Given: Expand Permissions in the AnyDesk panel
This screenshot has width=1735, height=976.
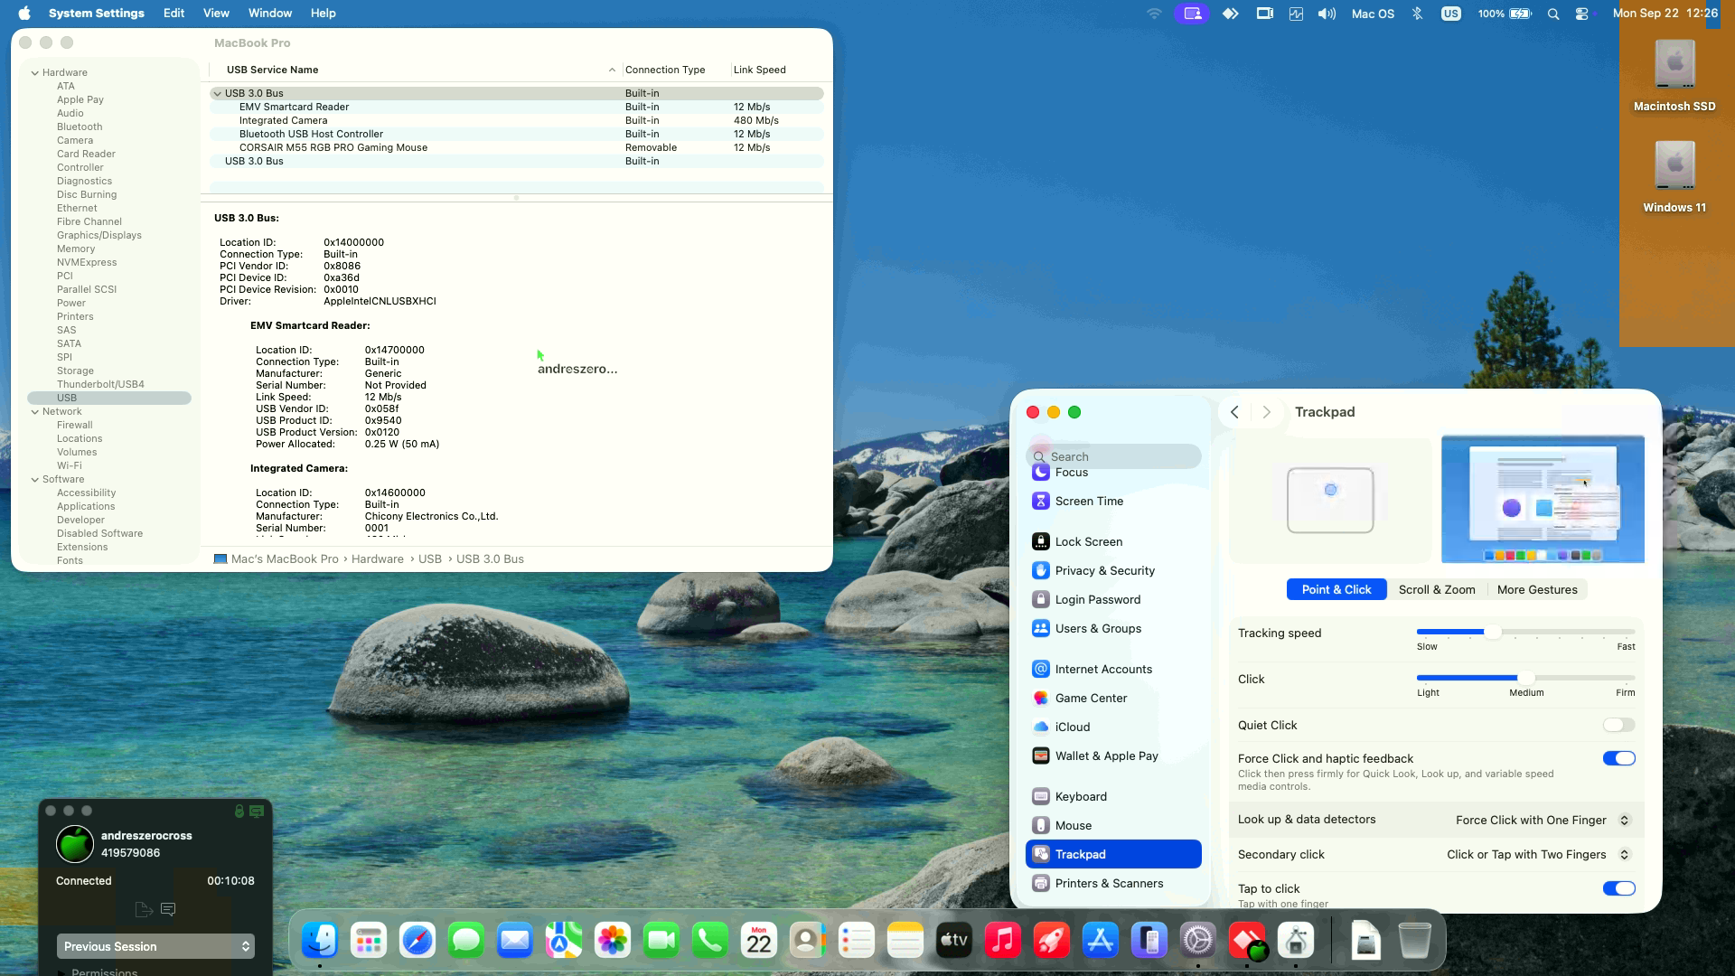Looking at the screenshot, I should [61, 972].
